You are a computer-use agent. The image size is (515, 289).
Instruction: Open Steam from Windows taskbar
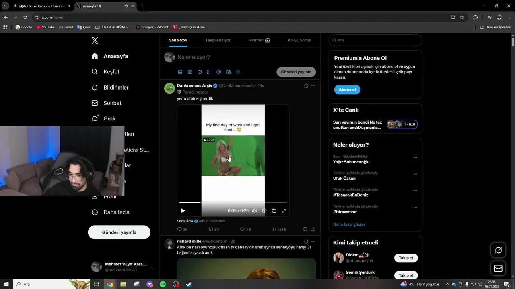(x=189, y=284)
